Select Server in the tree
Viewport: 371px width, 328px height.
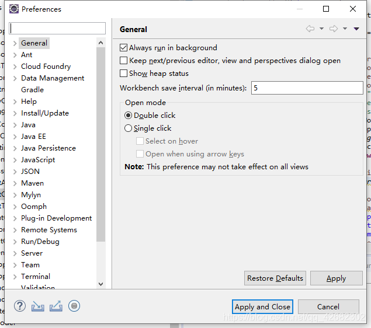click(x=32, y=253)
